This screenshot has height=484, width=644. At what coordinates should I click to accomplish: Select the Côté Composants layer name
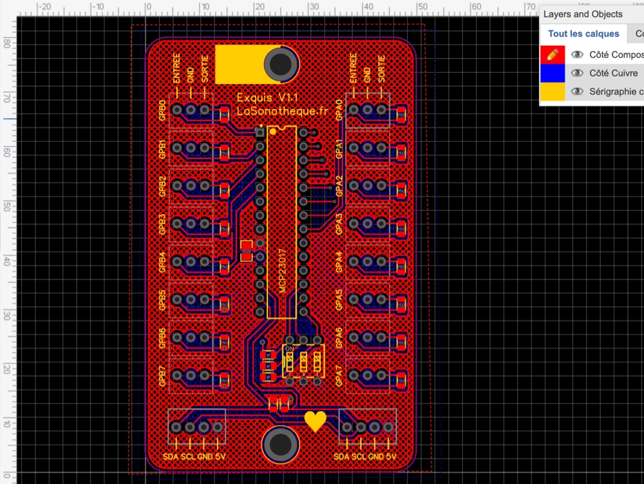(616, 55)
